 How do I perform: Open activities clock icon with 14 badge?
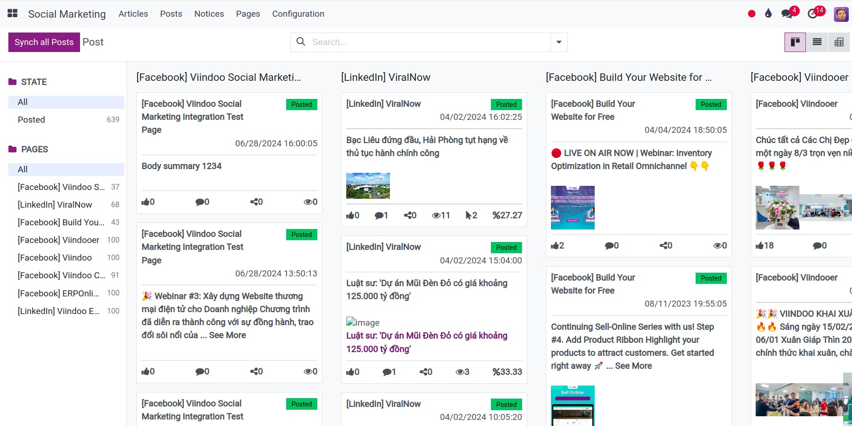tap(812, 14)
